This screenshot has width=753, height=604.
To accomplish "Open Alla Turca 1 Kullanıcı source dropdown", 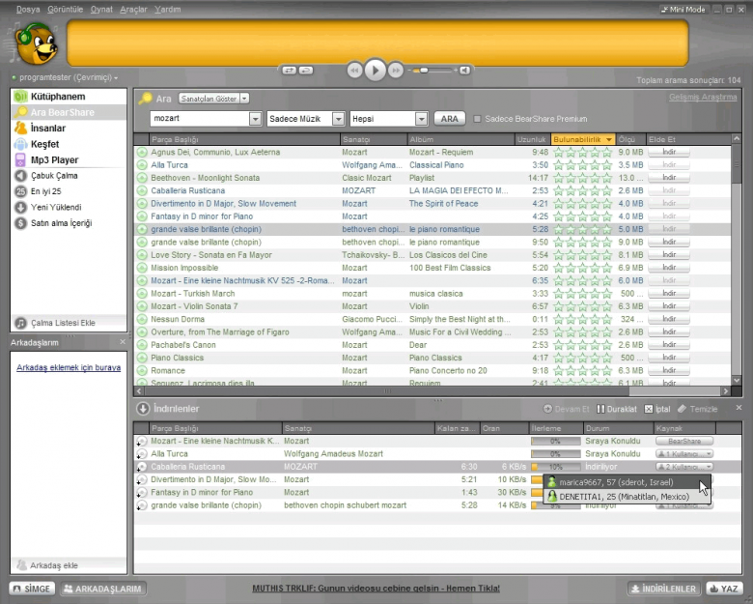I will (684, 454).
